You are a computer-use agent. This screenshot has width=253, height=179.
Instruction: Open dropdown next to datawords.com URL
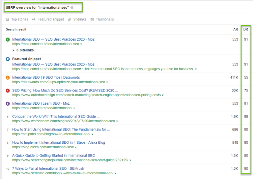click(x=107, y=82)
